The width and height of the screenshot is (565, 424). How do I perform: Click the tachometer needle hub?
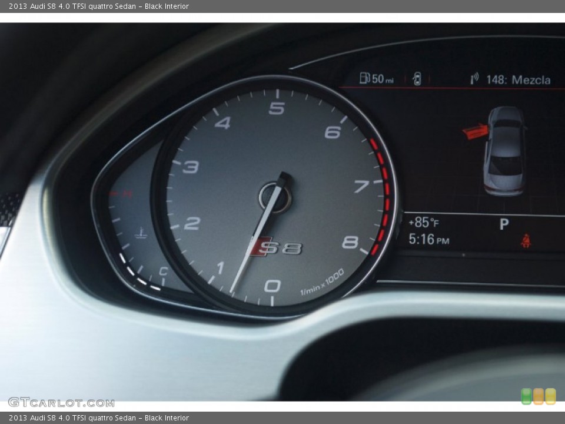tap(275, 197)
